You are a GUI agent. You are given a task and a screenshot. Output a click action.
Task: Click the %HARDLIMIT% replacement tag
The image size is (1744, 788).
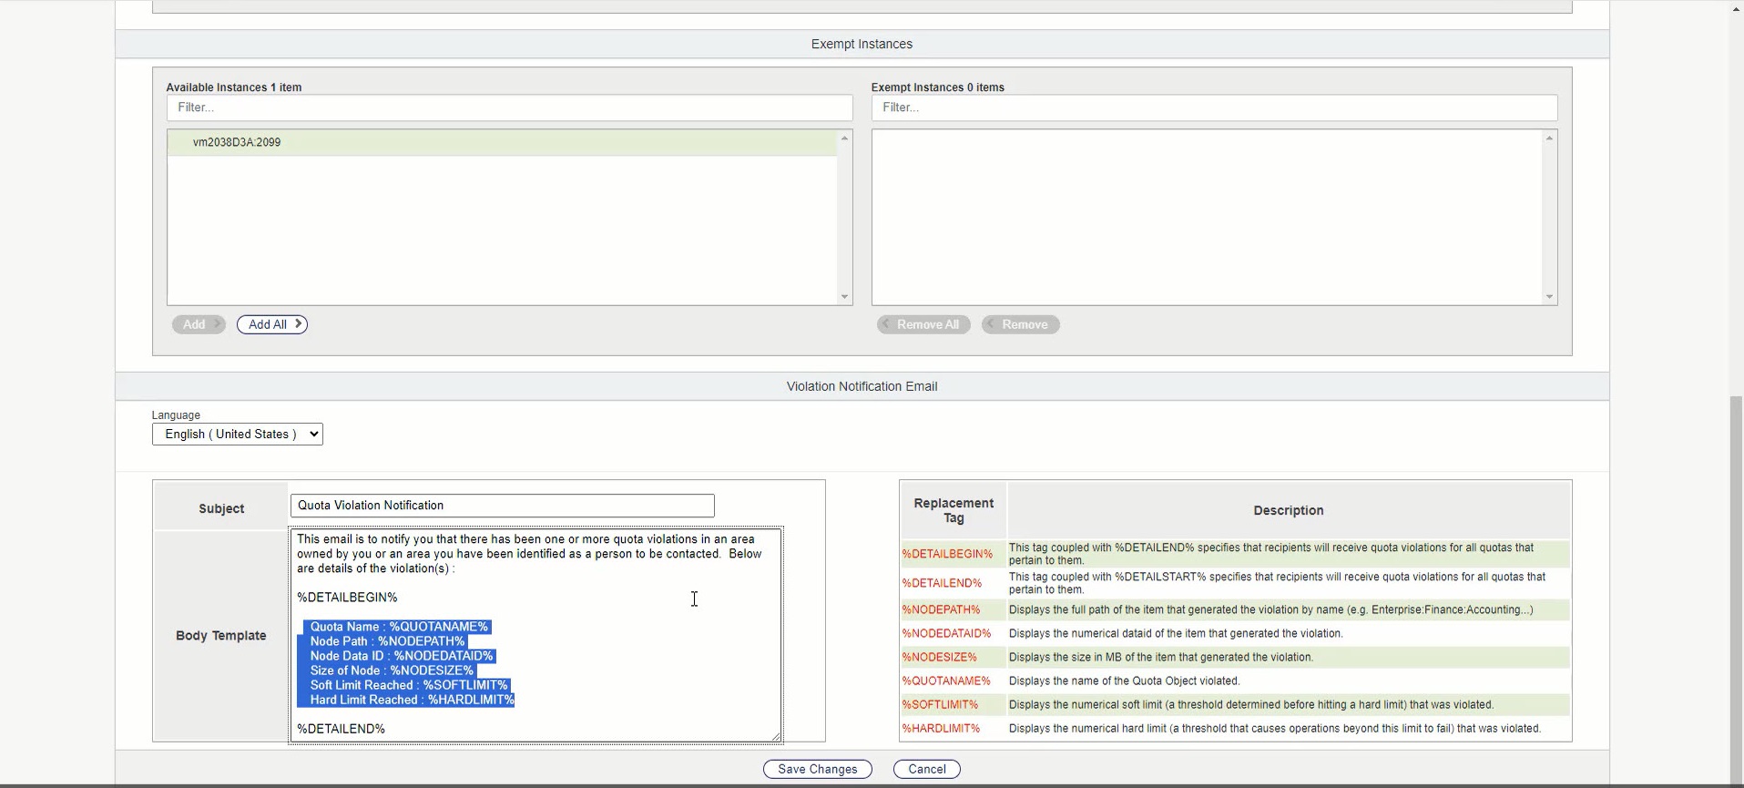(x=941, y=729)
